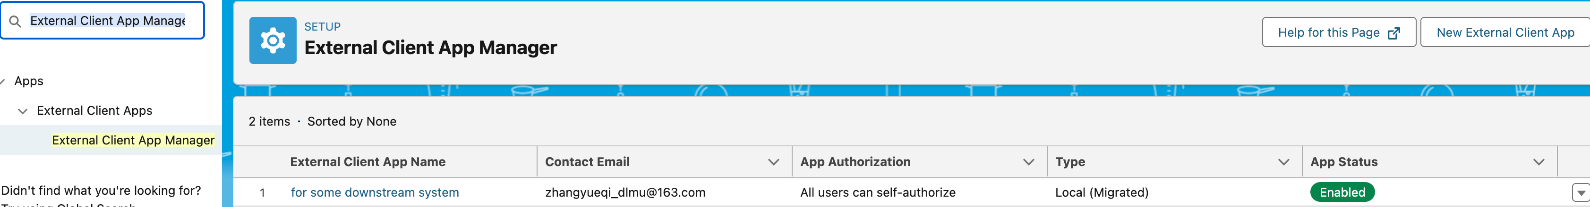Image resolution: width=1590 pixels, height=207 pixels.
Task: Click the Quick Find magnifier search icon
Action: pos(16,22)
